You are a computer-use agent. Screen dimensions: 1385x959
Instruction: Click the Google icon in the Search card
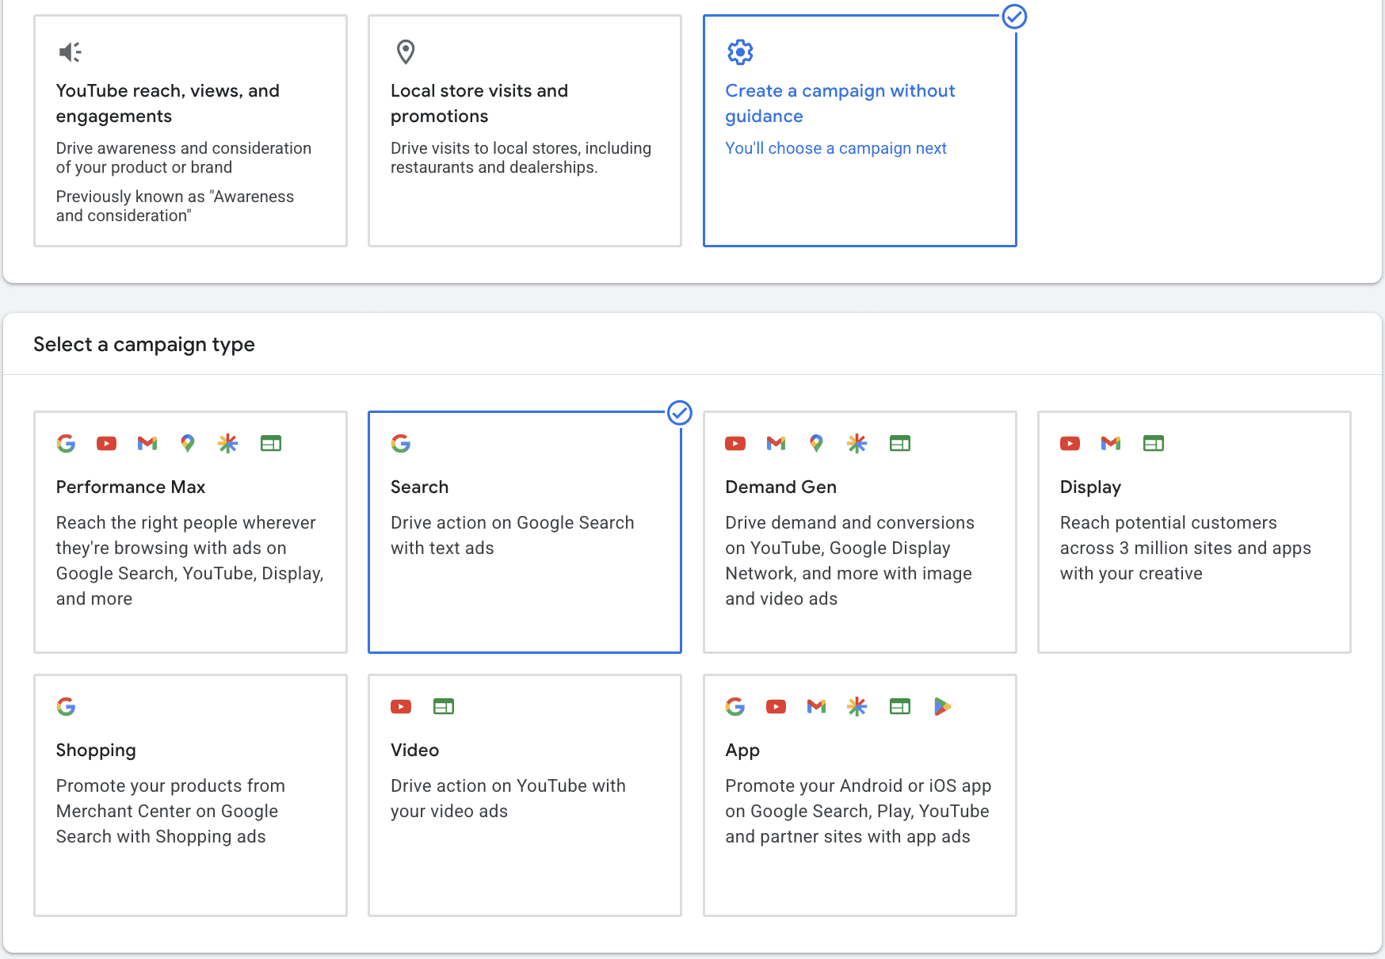click(401, 443)
